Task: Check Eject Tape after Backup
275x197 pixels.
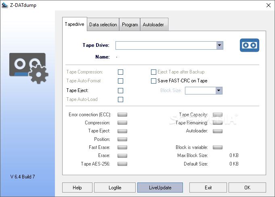Action: (x=153, y=72)
